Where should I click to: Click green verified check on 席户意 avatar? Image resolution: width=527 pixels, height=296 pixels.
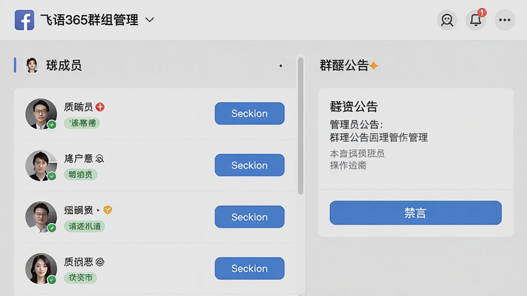click(52, 177)
